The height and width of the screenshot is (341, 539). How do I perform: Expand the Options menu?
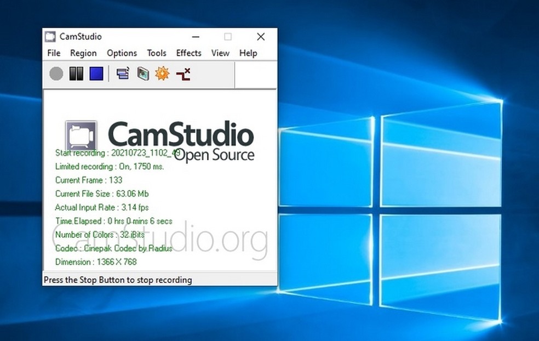click(x=122, y=53)
